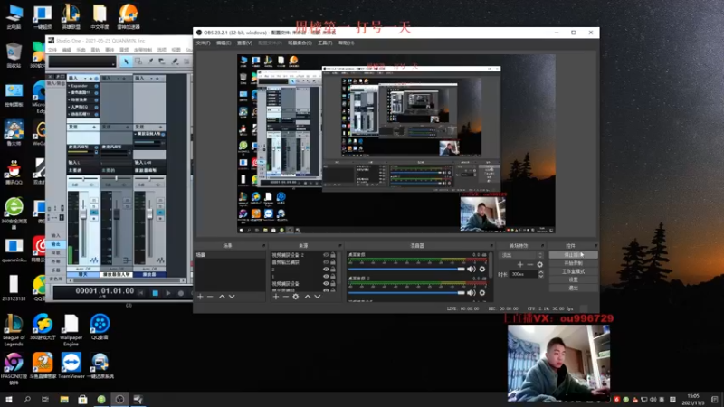Click Studio One mixer horizontal scrollbar right arrow
This screenshot has width=724, height=407.
183,280
